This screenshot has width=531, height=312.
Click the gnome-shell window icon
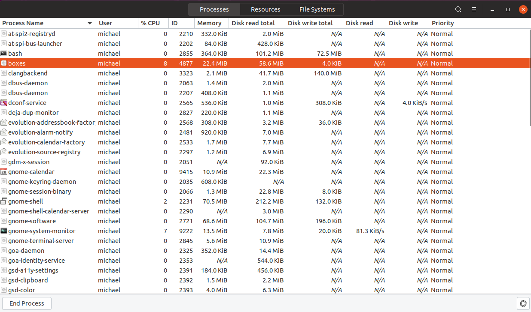pos(4,201)
